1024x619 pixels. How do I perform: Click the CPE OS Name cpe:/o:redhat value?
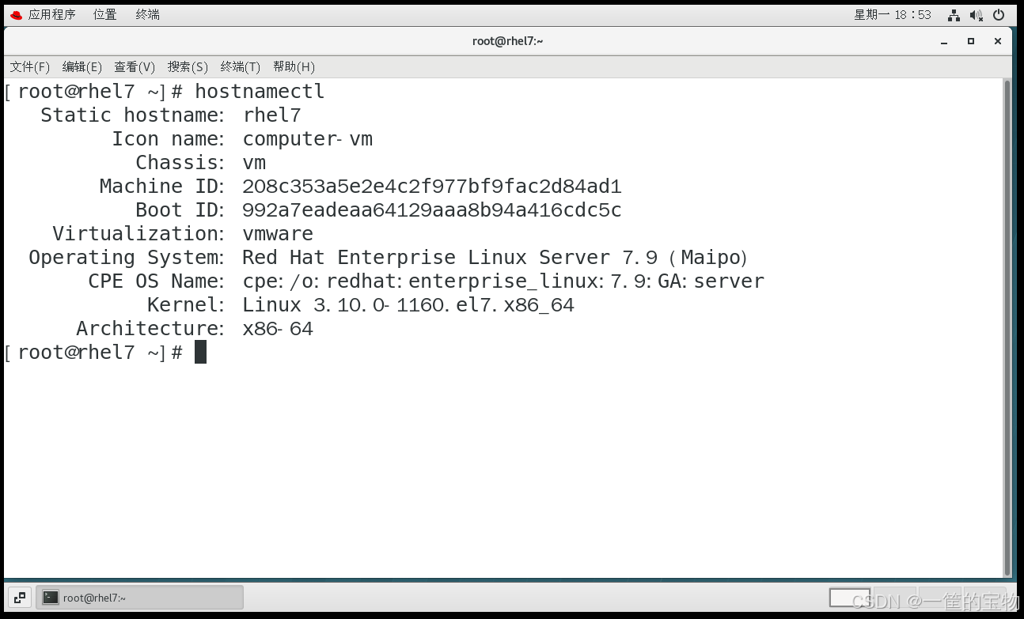click(x=503, y=281)
